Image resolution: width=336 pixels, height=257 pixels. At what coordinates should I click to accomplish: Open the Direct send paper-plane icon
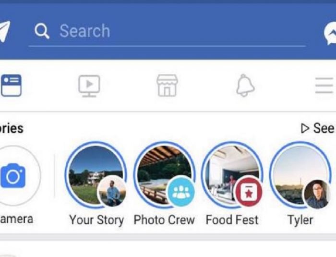click(4, 32)
